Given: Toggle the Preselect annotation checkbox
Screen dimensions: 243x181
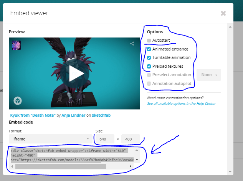Looking at the screenshot, I should [149, 75].
